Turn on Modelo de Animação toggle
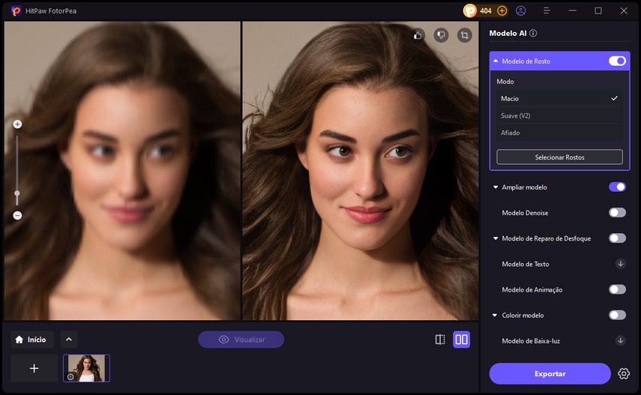This screenshot has width=641, height=395. point(617,289)
